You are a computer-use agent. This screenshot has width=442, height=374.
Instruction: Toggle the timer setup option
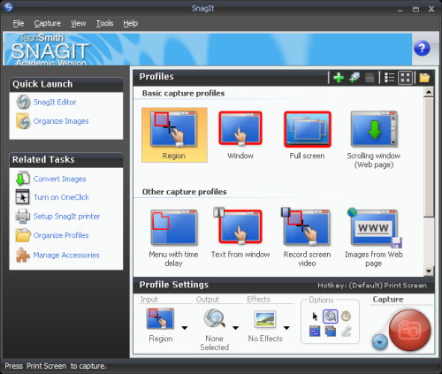(x=346, y=317)
